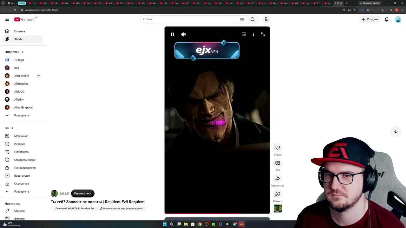406x228 pixels.
Task: Open the 'Alina Gingertail' subscription
Action: pos(23,107)
